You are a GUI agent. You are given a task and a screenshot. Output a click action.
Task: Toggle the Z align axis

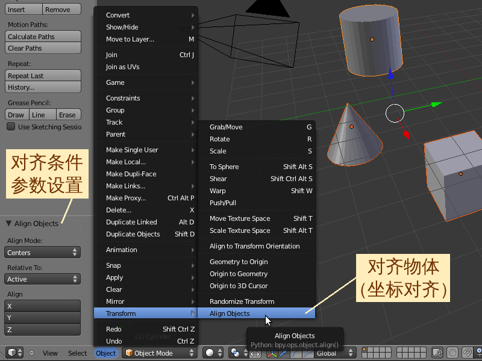(x=42, y=329)
